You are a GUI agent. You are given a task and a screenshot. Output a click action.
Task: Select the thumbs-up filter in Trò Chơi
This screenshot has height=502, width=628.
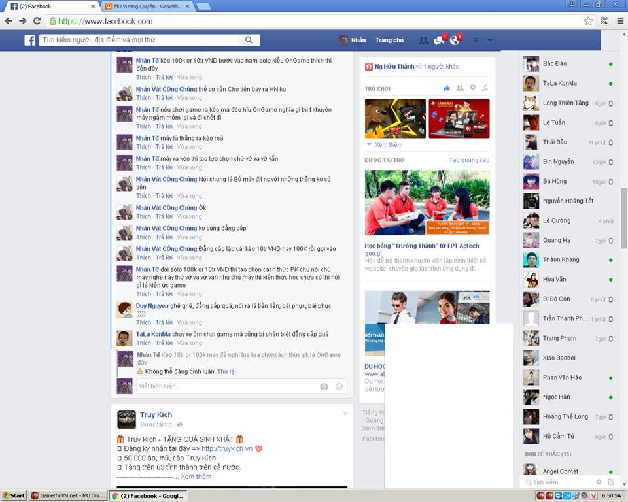pos(447,88)
